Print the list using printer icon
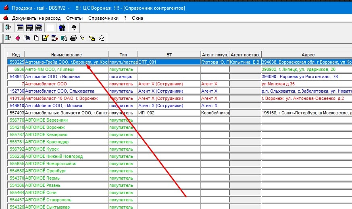Image resolution: width=352 pixels, height=209 pixels. click(x=73, y=38)
